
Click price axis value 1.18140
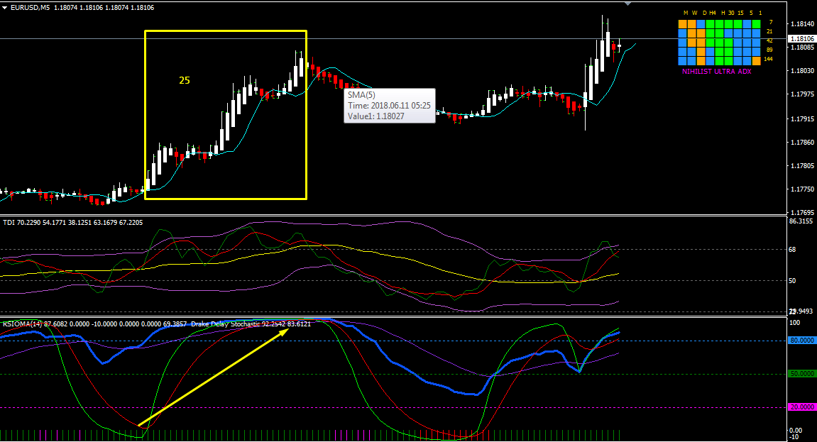802,24
